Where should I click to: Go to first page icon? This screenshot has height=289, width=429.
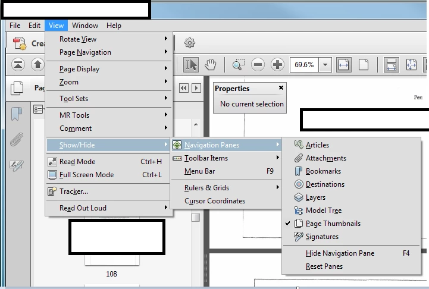point(18,65)
